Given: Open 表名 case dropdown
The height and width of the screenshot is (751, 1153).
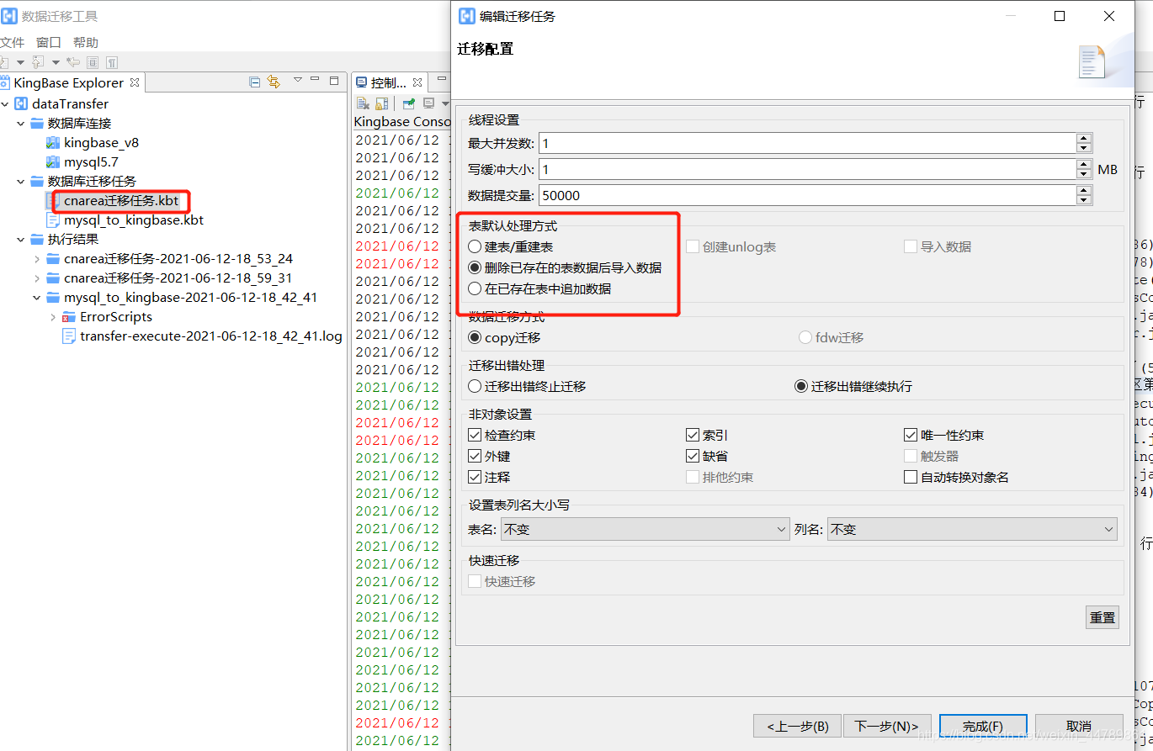Looking at the screenshot, I should (645, 529).
